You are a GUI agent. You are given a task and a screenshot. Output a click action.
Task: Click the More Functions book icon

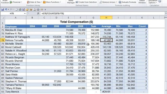click(x=44, y=2)
